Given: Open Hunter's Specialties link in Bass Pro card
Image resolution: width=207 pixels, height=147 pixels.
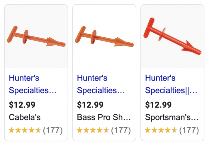Looking at the screenshot, I should point(101,84).
